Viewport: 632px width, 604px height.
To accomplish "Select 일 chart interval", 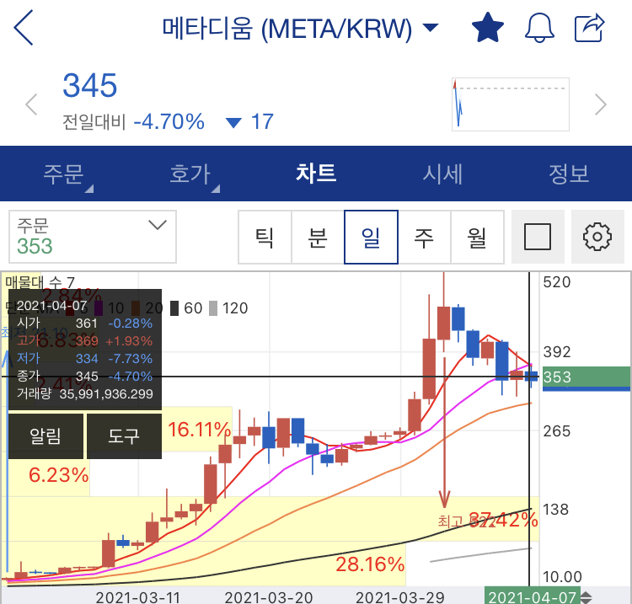I will coord(371,237).
